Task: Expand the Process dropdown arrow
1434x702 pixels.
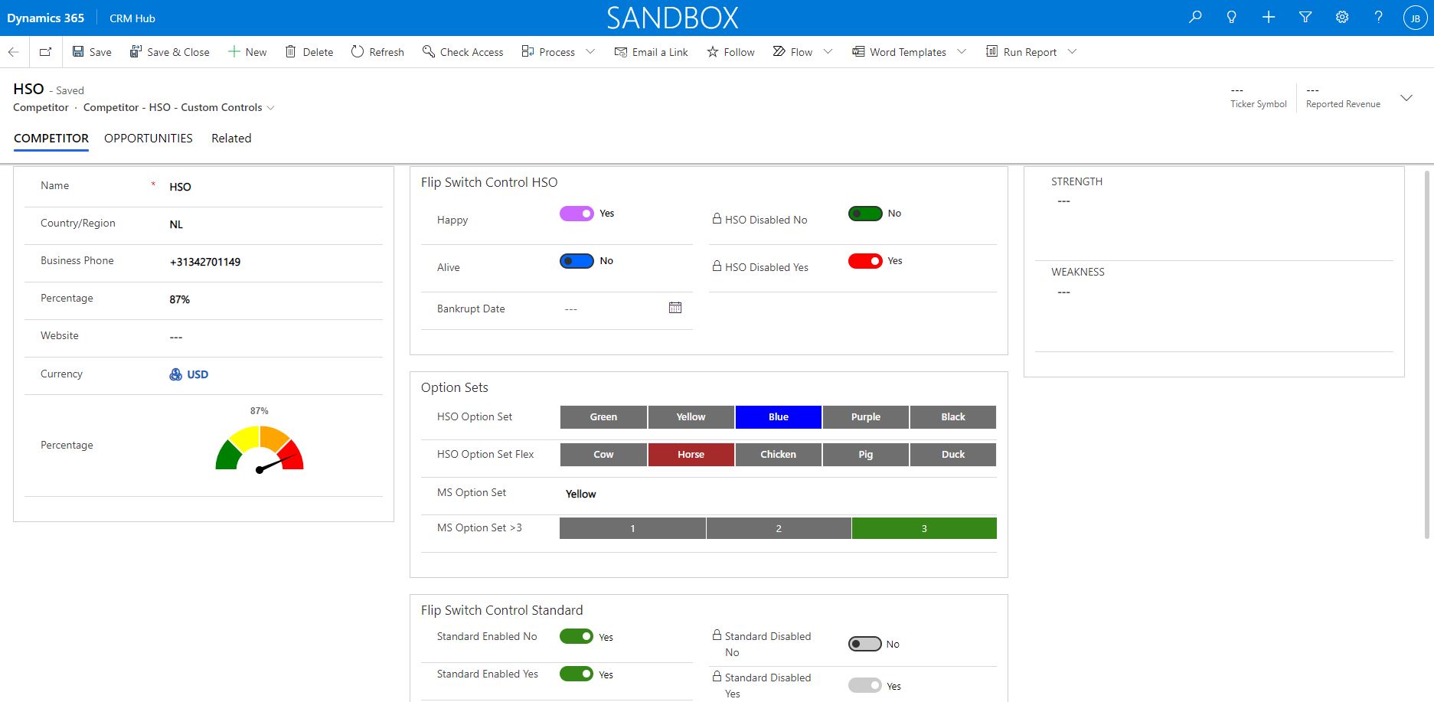Action: click(x=590, y=52)
